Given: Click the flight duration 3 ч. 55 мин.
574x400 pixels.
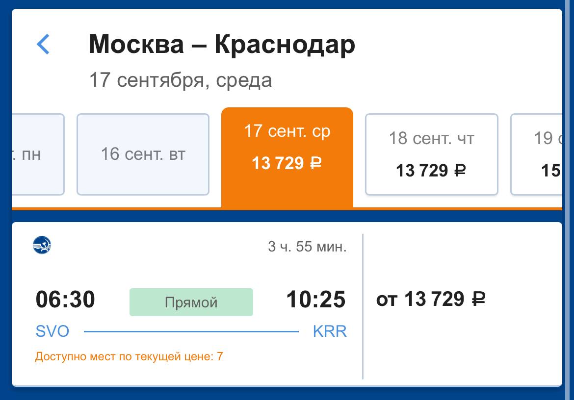Looking at the screenshot, I should click(307, 247).
